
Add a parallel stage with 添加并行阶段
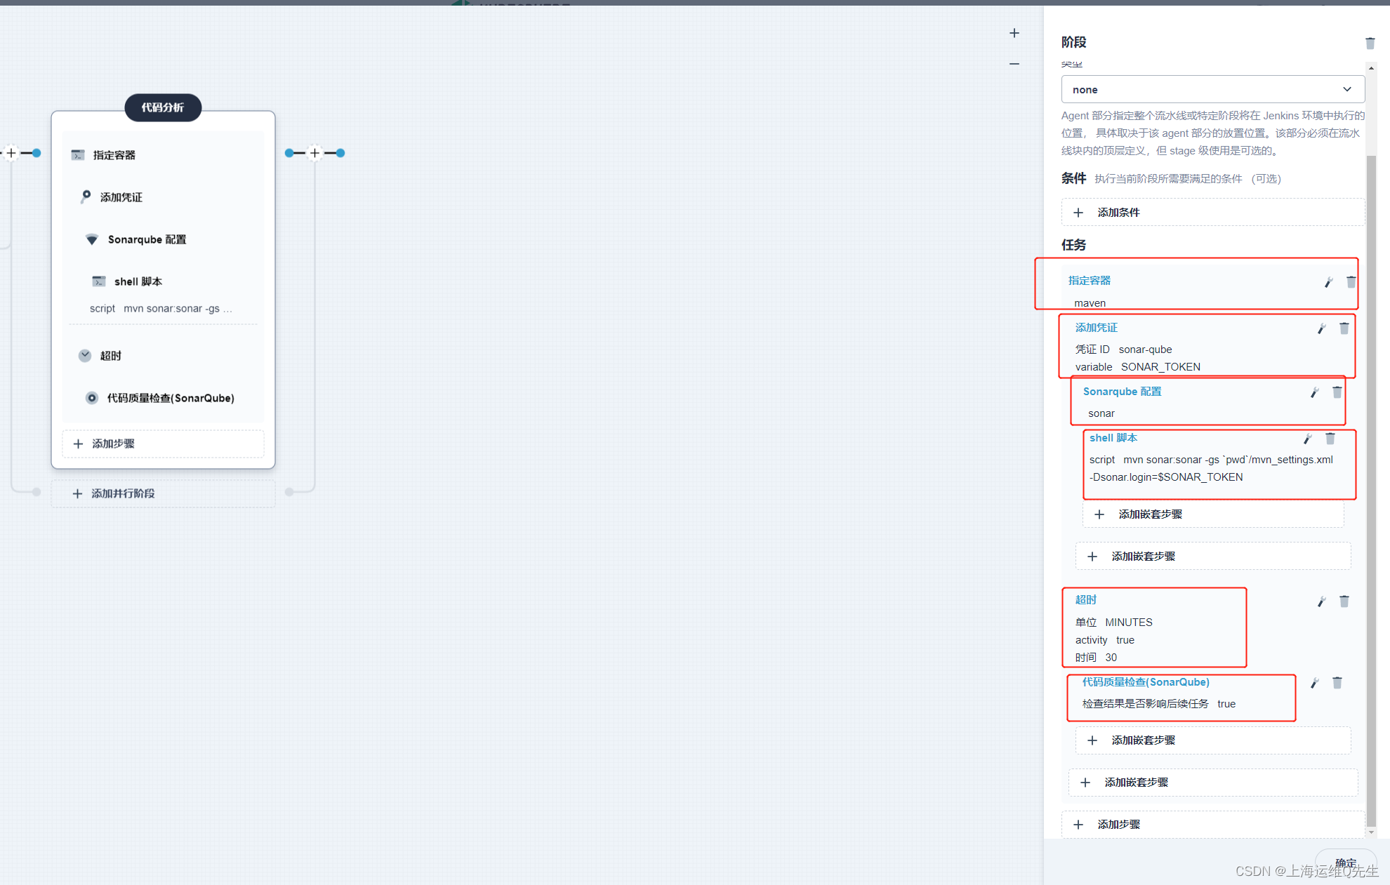point(163,493)
